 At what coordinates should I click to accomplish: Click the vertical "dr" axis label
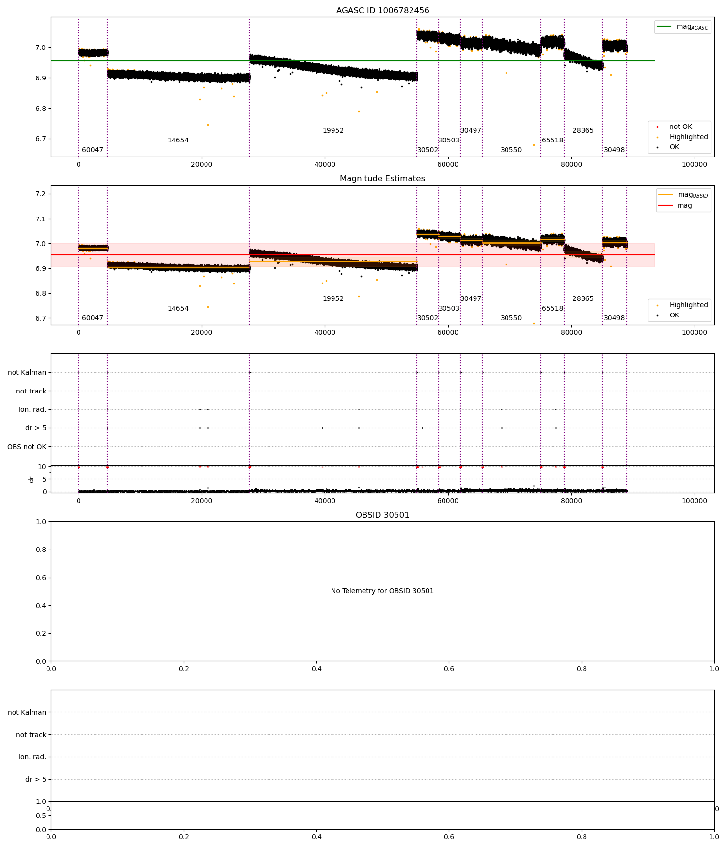click(32, 479)
